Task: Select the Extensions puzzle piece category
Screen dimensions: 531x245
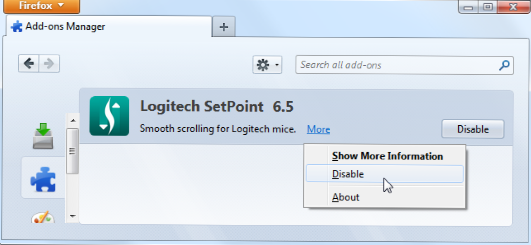Action: click(x=43, y=178)
